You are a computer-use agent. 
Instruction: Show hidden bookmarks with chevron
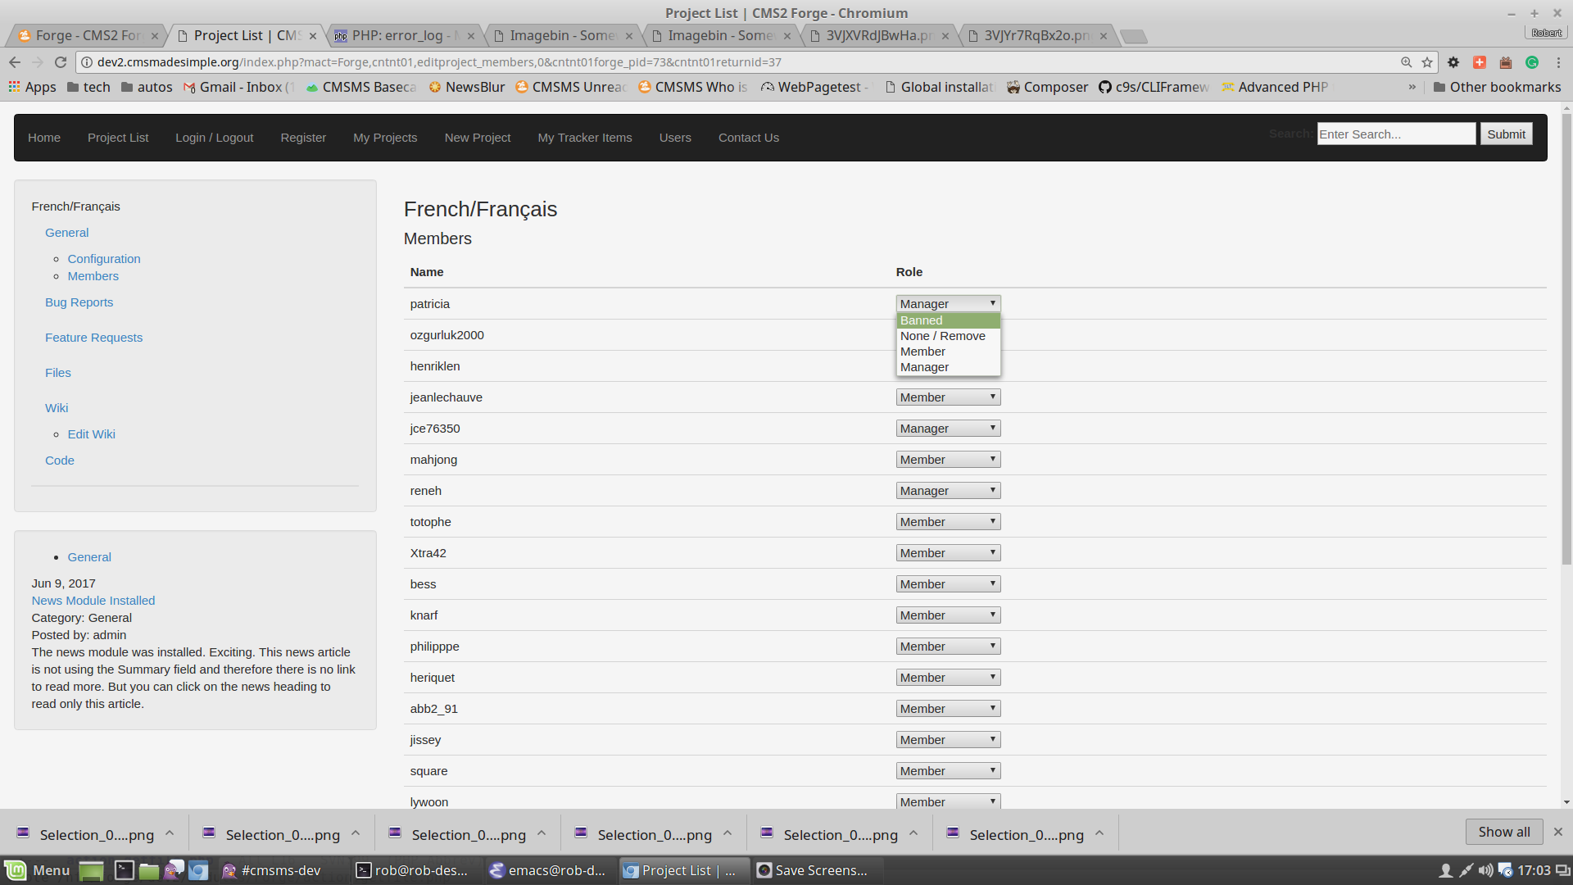1412,87
